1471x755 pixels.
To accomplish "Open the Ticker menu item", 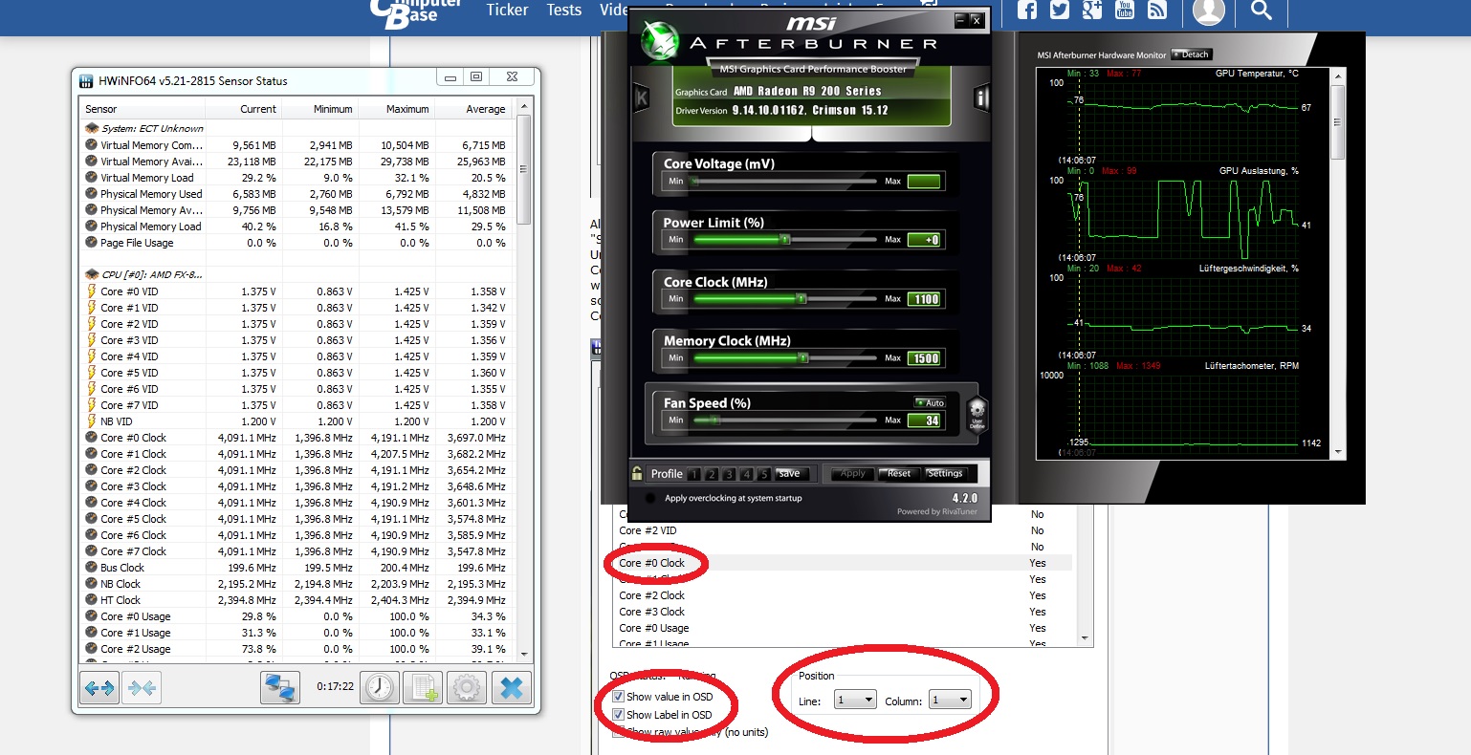I will [x=507, y=10].
